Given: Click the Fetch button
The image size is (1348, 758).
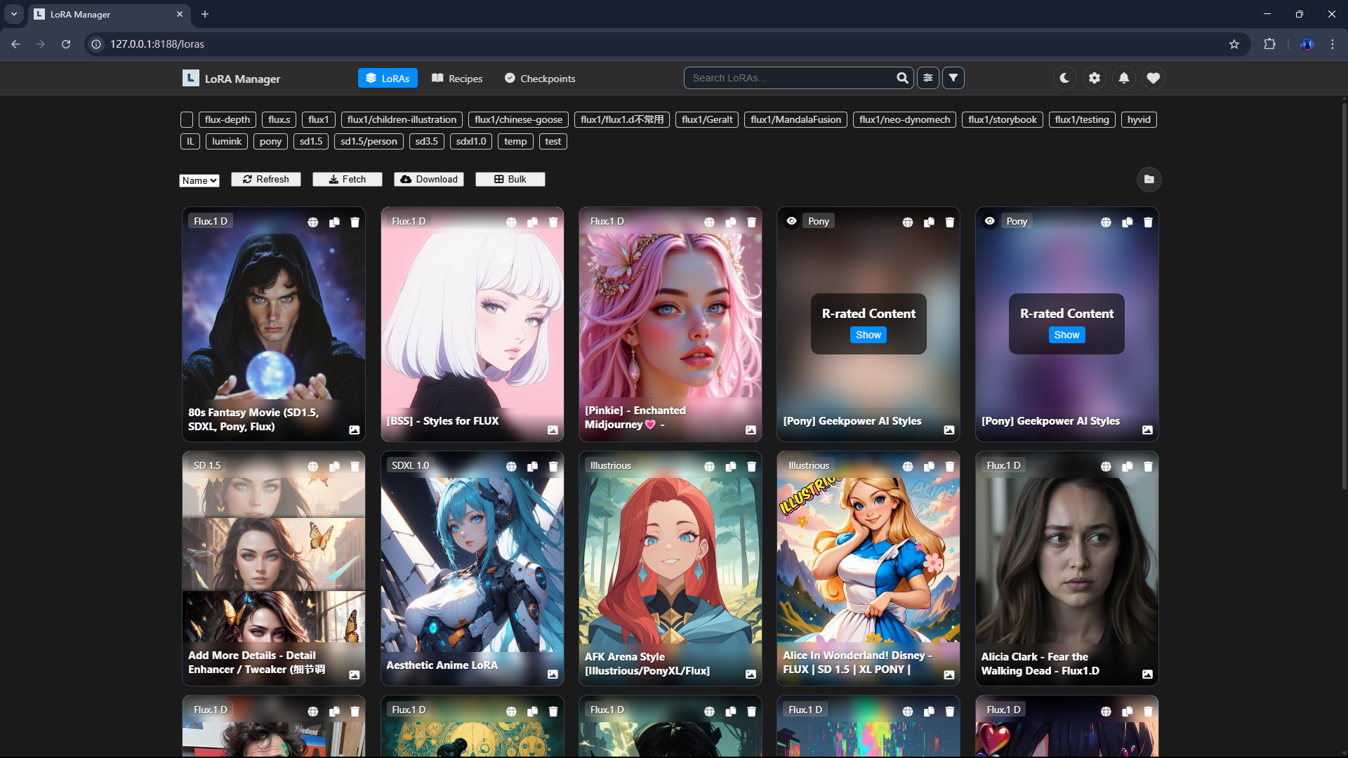Looking at the screenshot, I should 347,179.
